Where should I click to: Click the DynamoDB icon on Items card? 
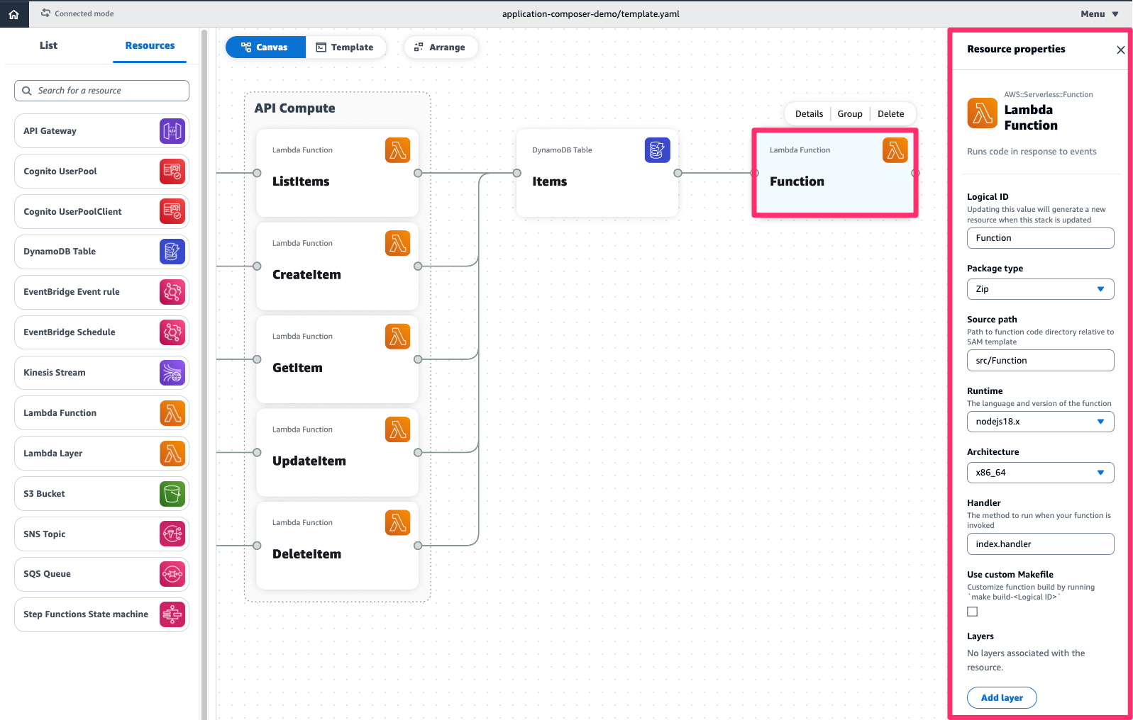tap(657, 150)
